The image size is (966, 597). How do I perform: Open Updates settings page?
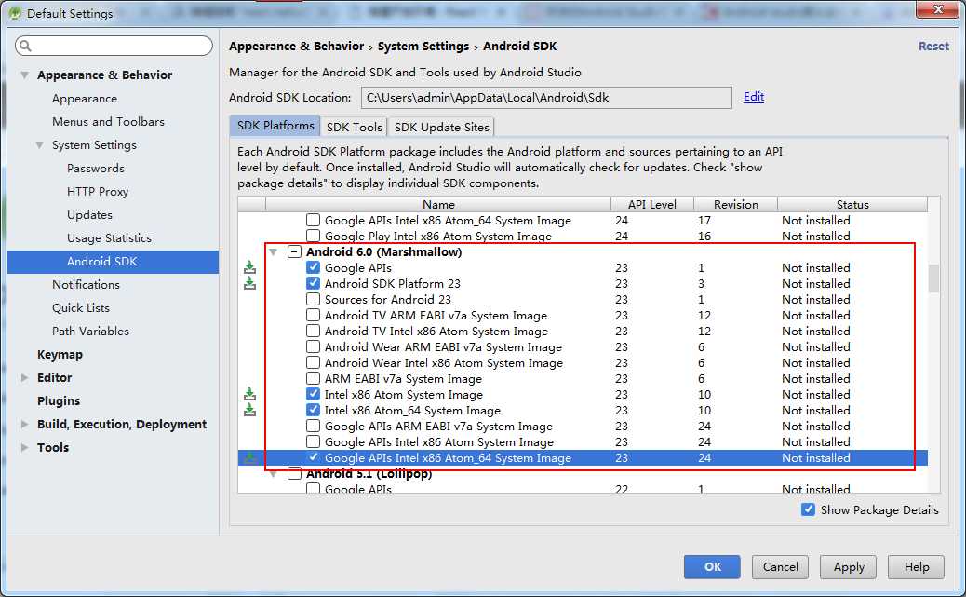[90, 214]
